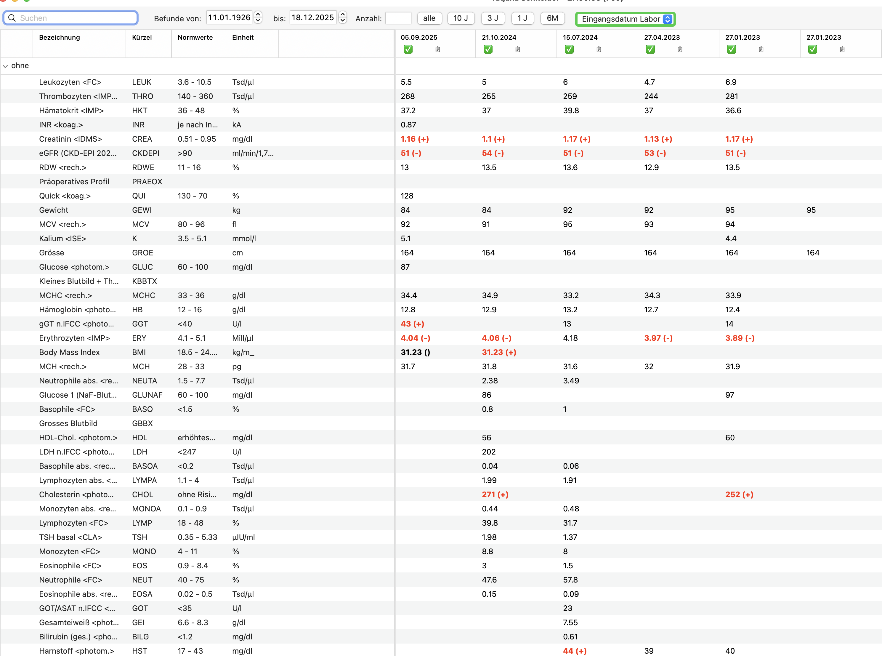Click the Anzahl input field
Screen dimensions: 882x656
[398, 18]
